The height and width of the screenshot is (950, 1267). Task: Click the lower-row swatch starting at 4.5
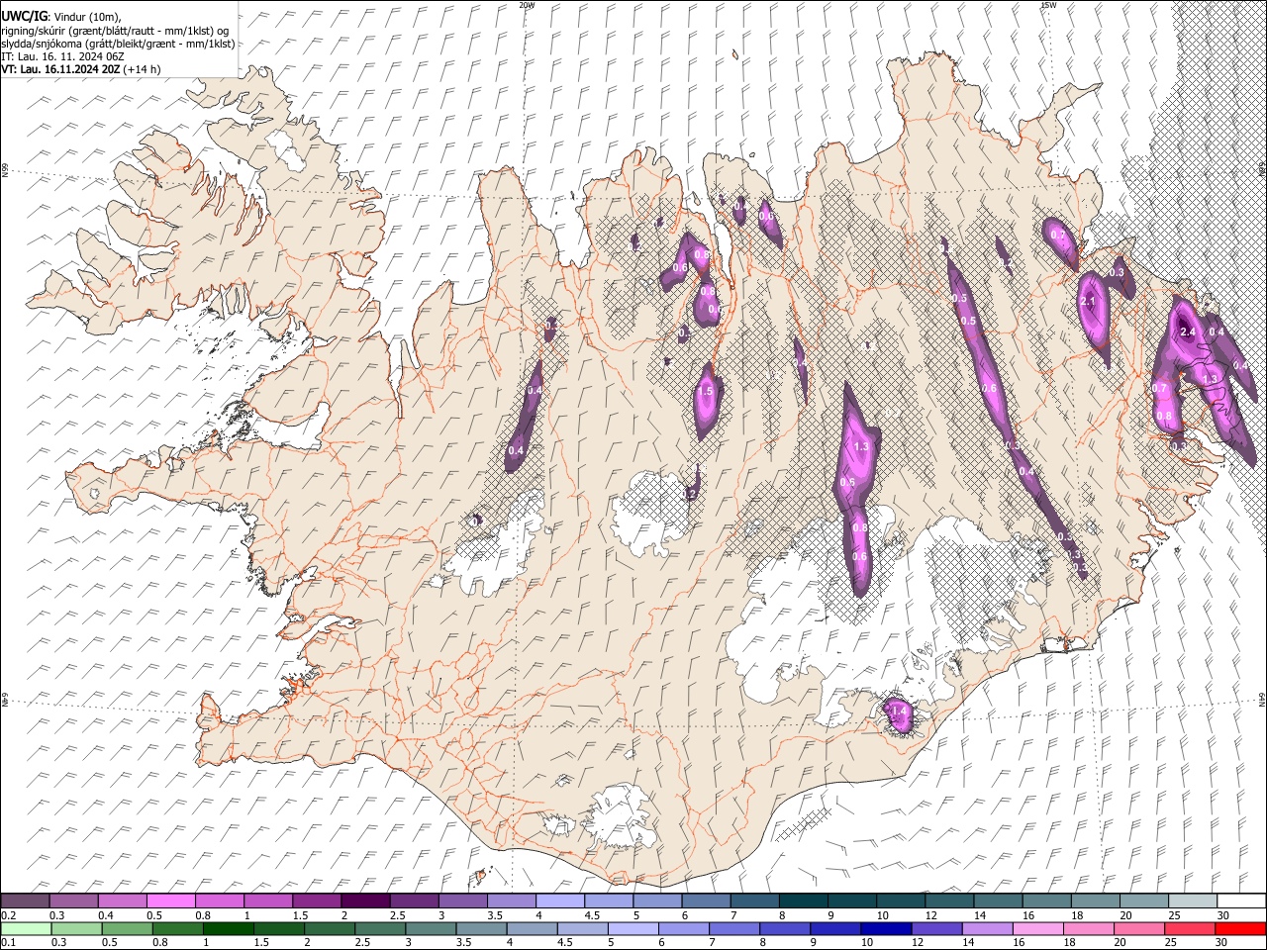click(583, 928)
